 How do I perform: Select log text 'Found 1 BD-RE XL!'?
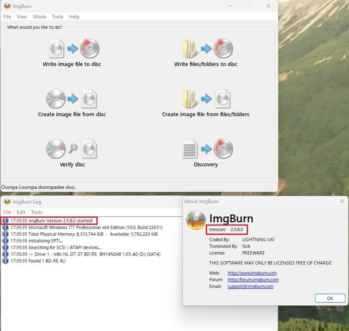[47, 261]
